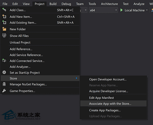Viewport: 153px width, 125px height.
Task: Open the File menu
Action: pos(5,4)
